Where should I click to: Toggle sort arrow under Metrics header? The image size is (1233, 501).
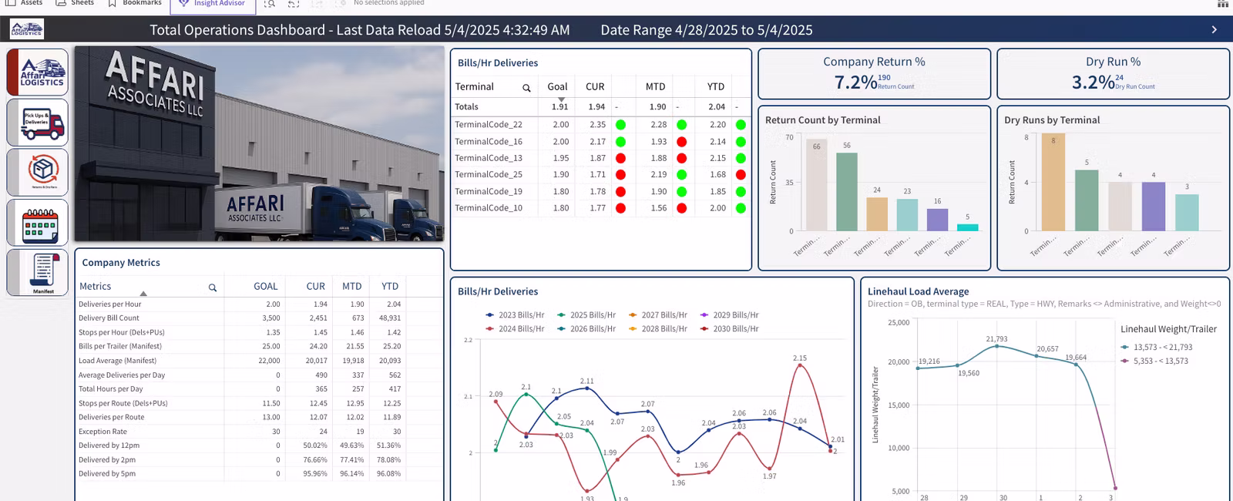(x=143, y=294)
